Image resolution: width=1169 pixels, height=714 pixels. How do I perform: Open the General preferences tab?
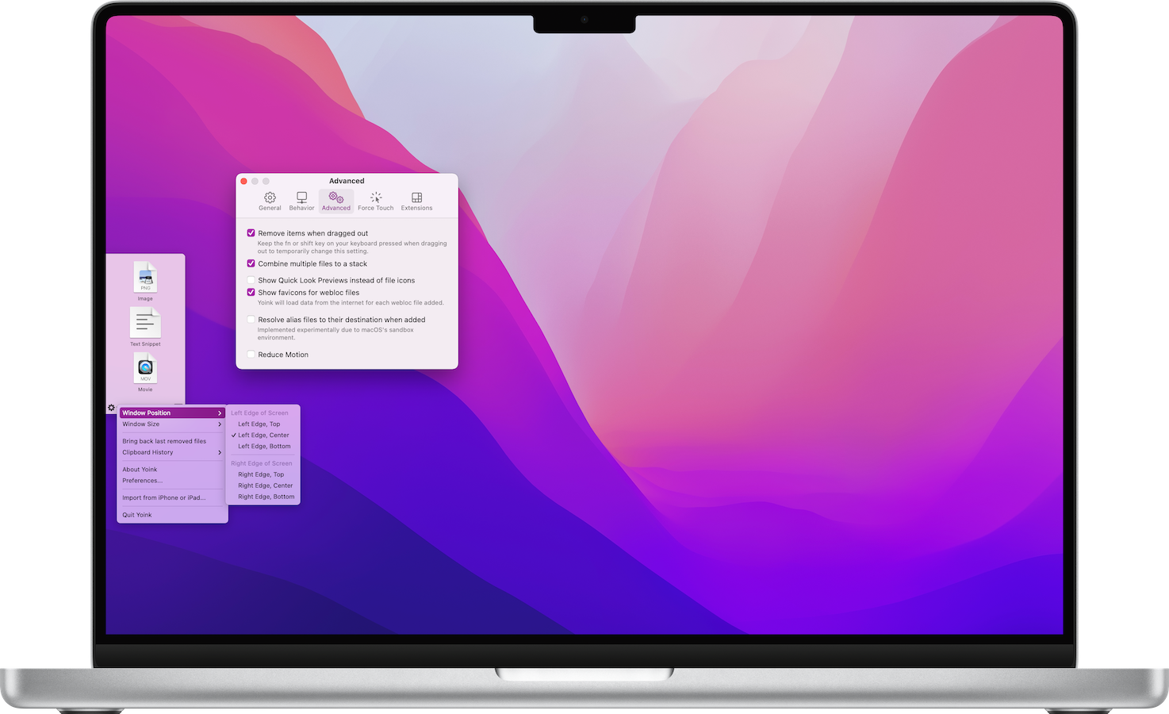point(270,200)
